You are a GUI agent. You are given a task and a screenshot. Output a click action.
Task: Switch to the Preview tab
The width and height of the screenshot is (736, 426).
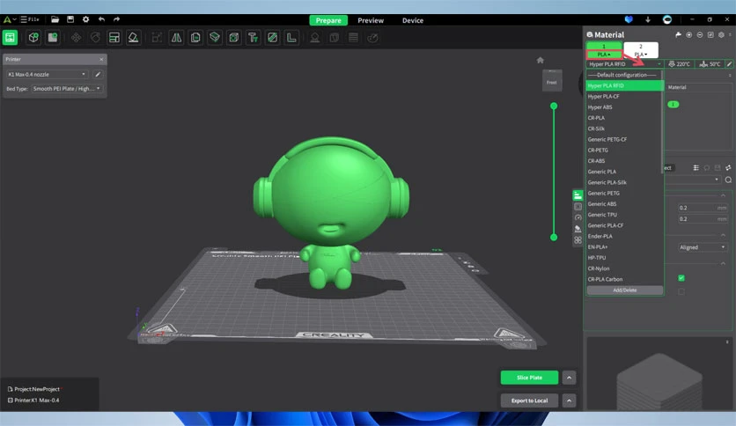point(371,20)
